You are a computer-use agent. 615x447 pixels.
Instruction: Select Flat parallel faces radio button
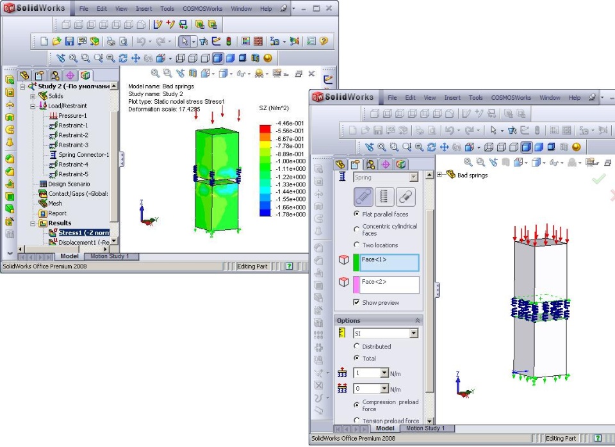point(357,214)
